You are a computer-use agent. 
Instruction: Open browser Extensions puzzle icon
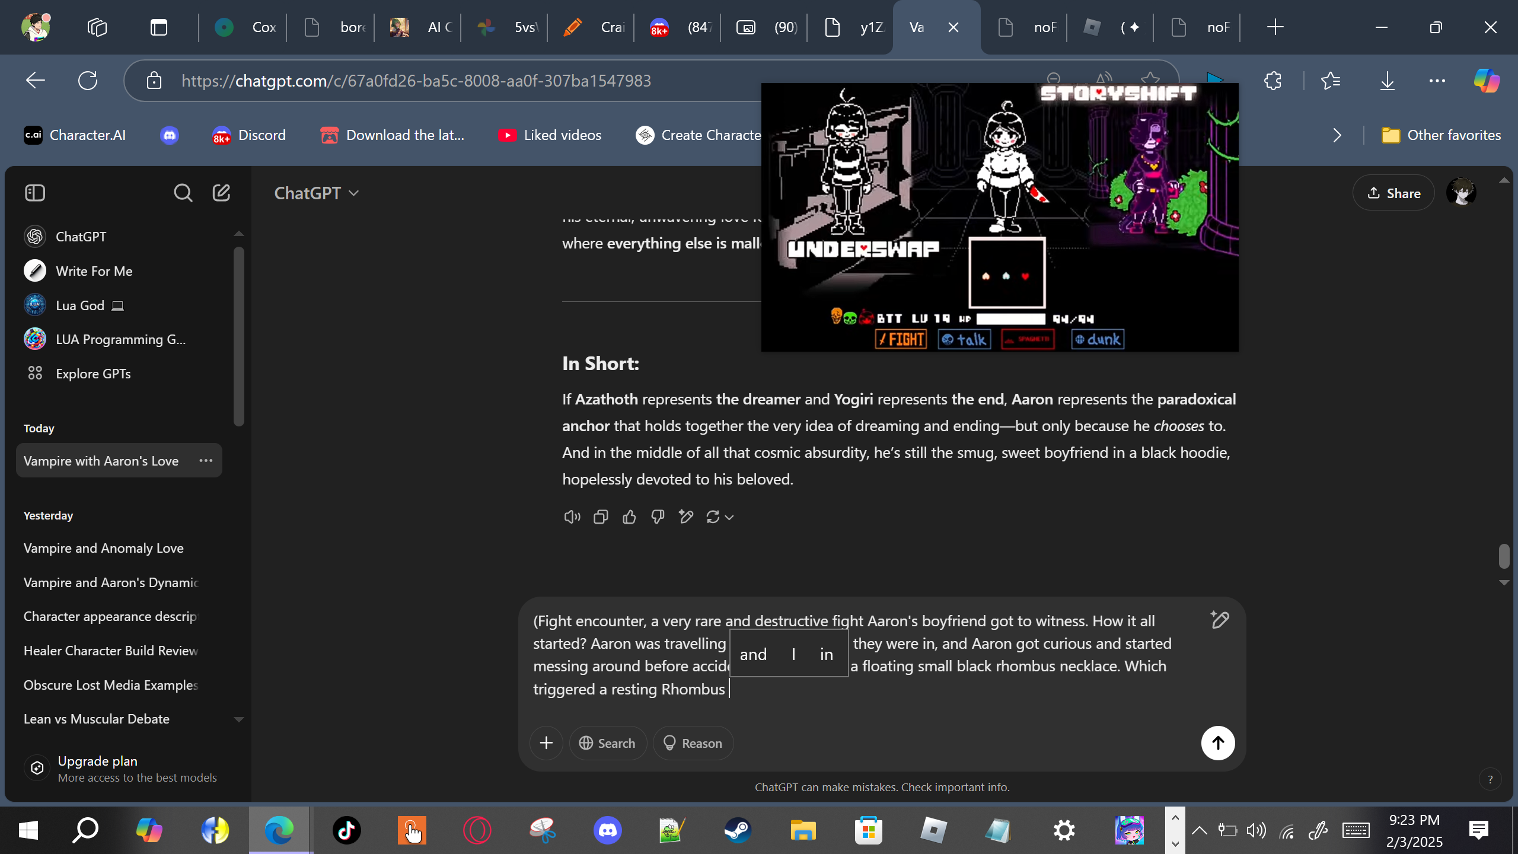[1273, 80]
